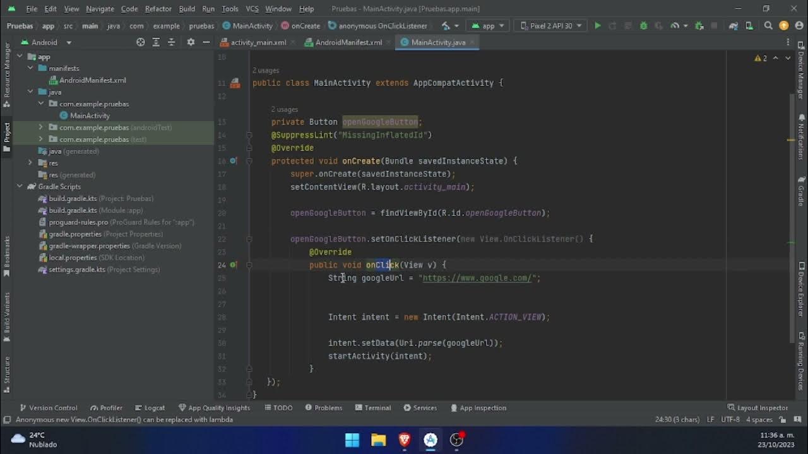The width and height of the screenshot is (808, 454).
Task: Click the green Debug bug icon
Action: pos(644,26)
